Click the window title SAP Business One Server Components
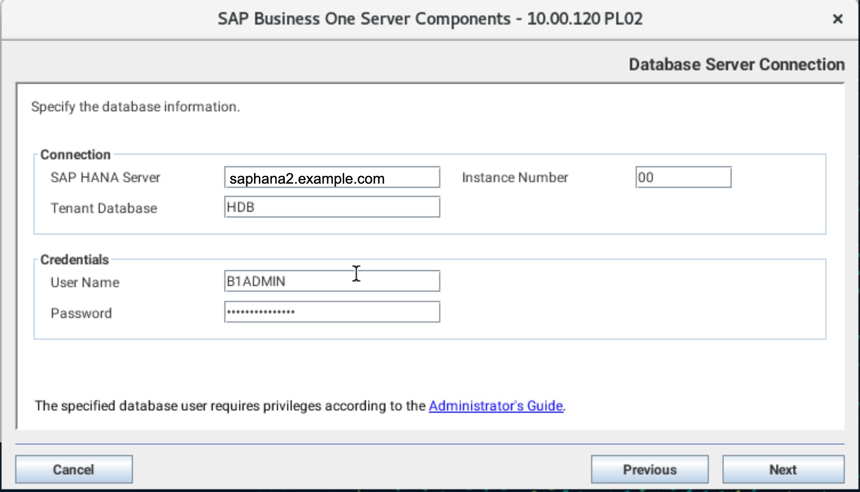The width and height of the screenshot is (860, 492). pos(430,19)
